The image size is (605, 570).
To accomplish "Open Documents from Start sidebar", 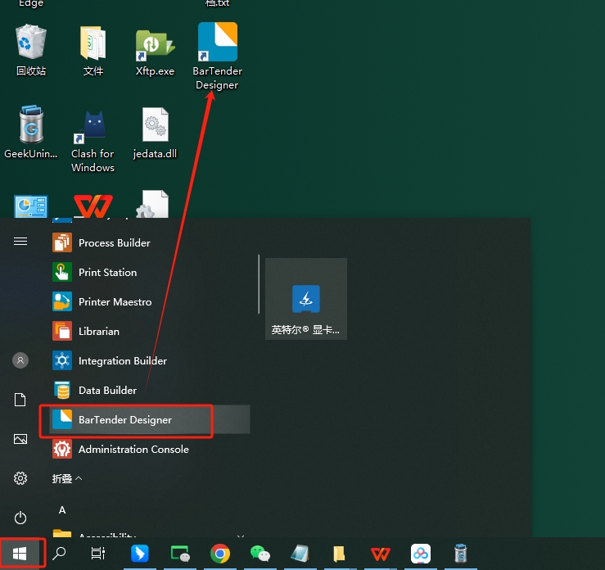I will click(20, 400).
